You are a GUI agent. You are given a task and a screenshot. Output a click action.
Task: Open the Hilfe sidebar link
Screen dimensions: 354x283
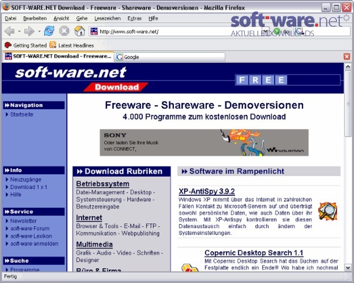tap(16, 195)
